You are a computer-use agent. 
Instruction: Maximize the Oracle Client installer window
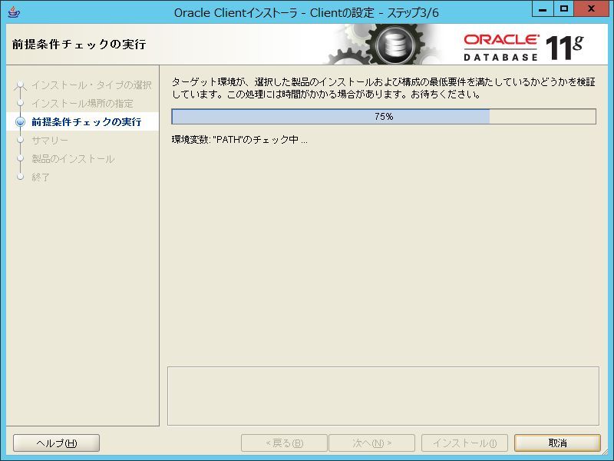tap(564, 9)
